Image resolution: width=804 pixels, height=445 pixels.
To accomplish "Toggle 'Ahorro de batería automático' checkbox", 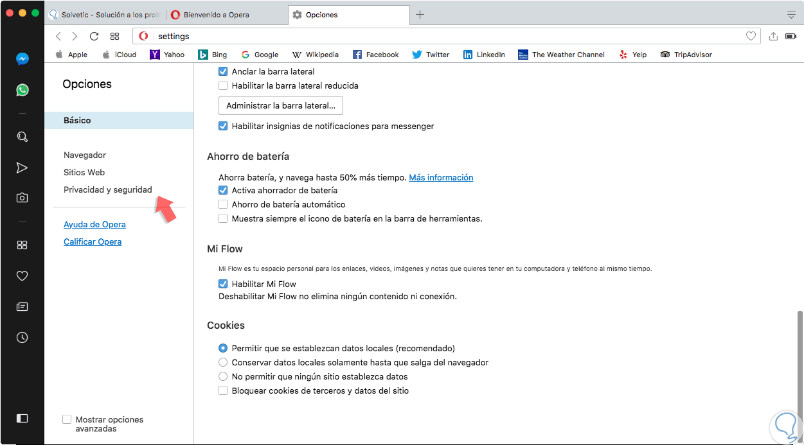I will [x=223, y=204].
